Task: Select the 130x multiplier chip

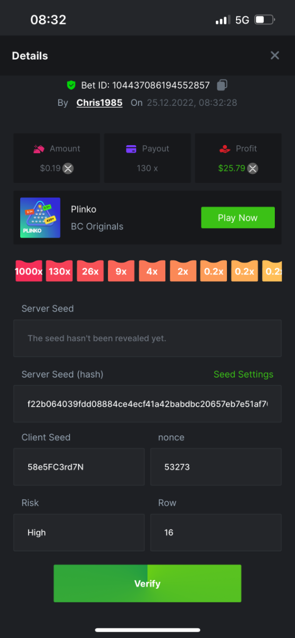Action: [60, 271]
